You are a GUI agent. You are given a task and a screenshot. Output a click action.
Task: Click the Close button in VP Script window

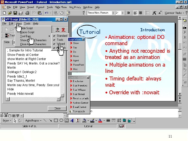pos(57,108)
